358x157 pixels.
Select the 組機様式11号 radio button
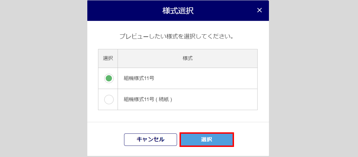(x=109, y=78)
